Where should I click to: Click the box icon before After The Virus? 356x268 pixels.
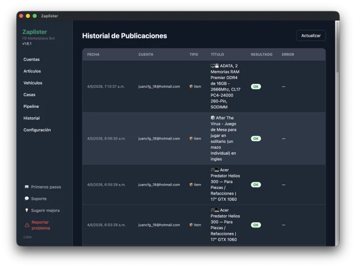212,118
